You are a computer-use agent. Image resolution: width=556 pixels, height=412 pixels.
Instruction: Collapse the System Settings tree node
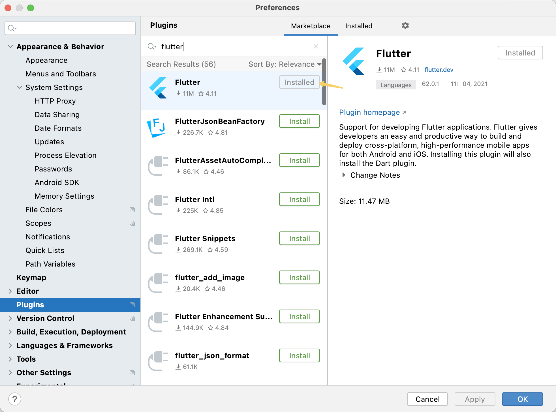pyautogui.click(x=20, y=87)
